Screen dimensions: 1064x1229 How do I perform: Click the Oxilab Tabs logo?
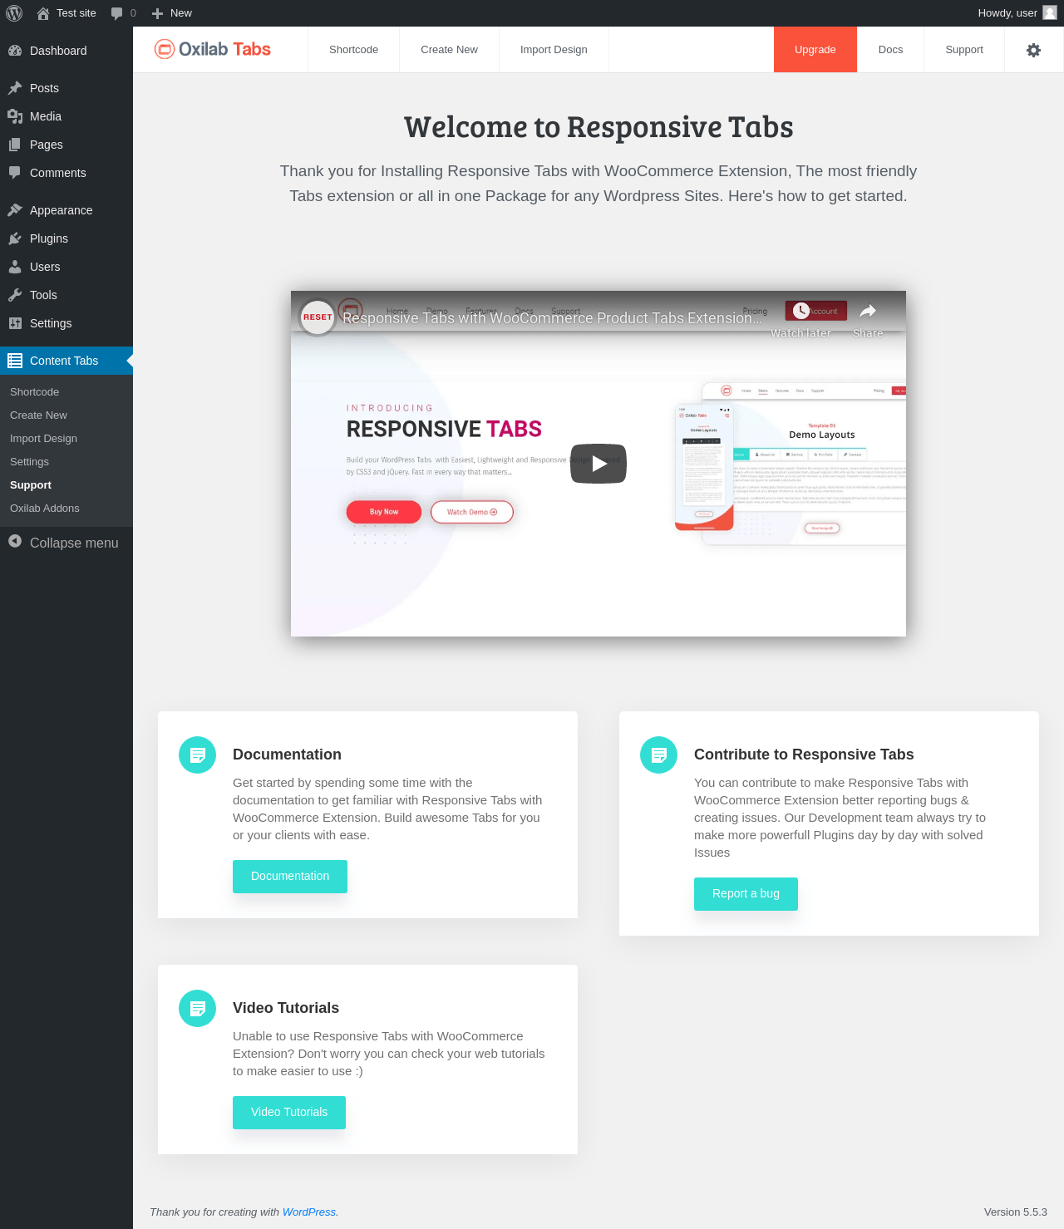coord(213,49)
